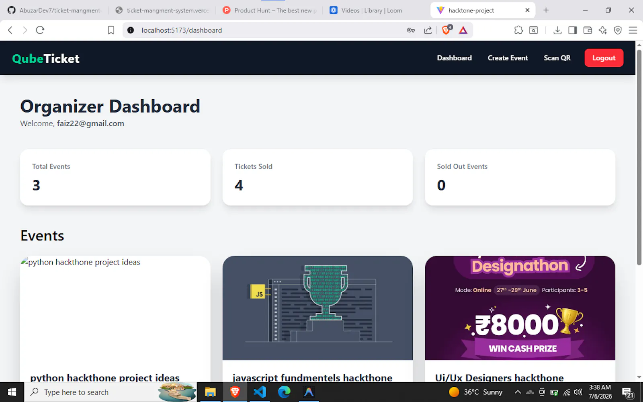
Task: Open the JavaScript trophy event image
Action: tap(317, 308)
